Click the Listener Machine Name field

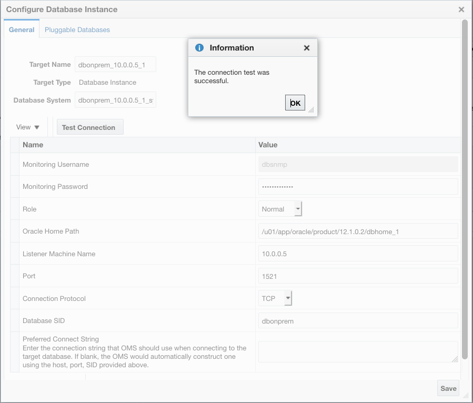[358, 254]
